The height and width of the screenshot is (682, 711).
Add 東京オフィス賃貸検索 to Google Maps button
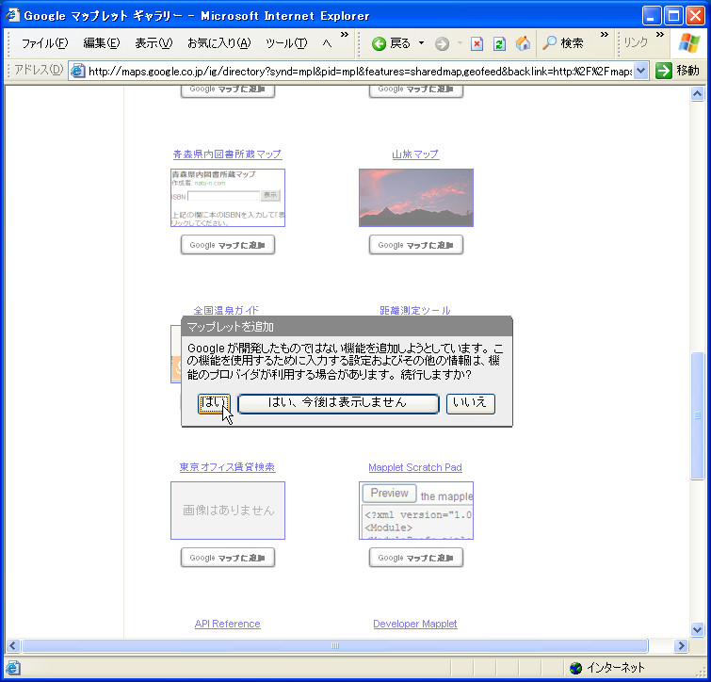[x=228, y=558]
